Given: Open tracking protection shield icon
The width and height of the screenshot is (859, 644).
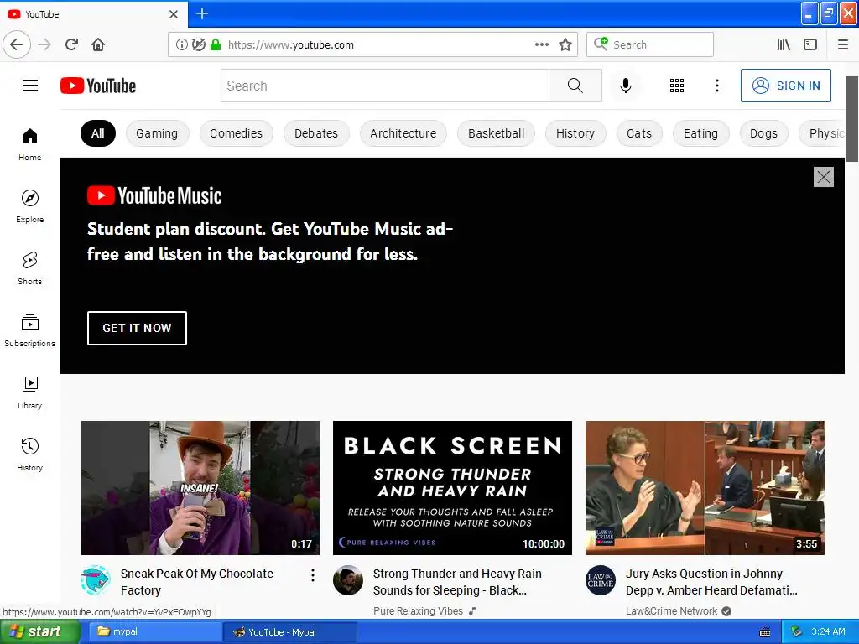Looking at the screenshot, I should [x=199, y=45].
